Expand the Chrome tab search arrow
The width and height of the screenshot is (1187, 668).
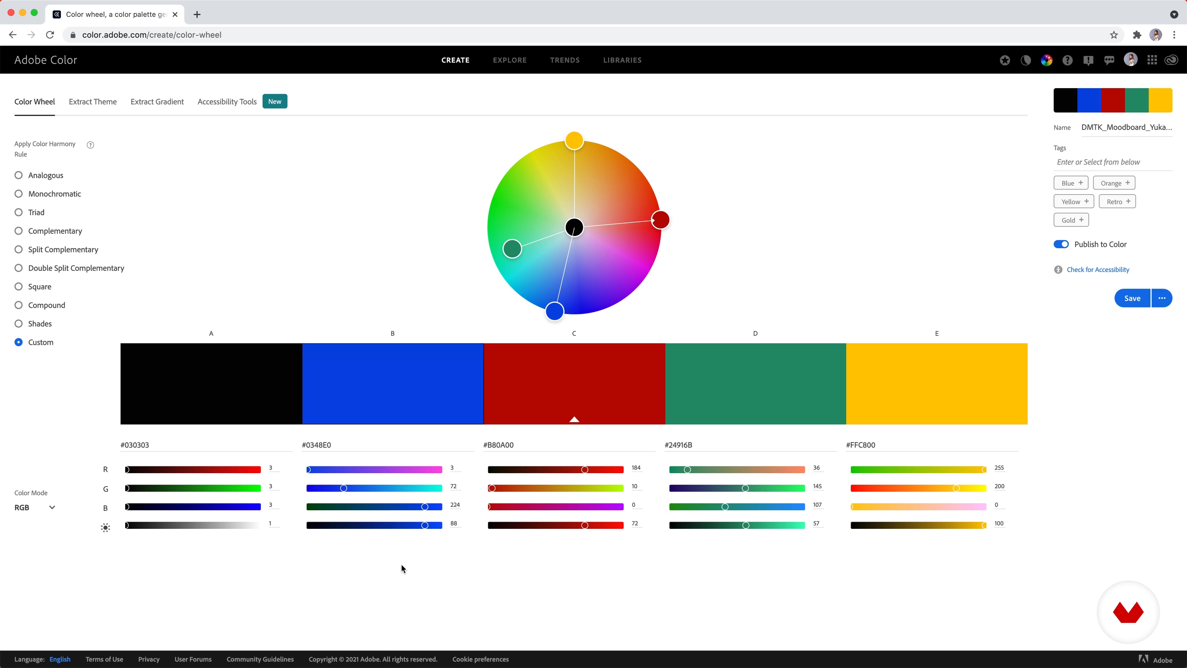(1174, 14)
